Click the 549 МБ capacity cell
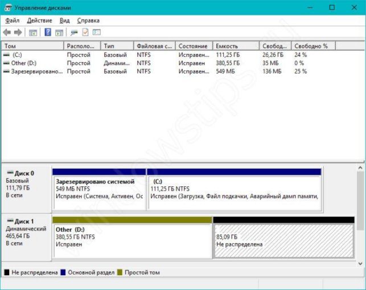This screenshot has height=290, width=366. [x=225, y=71]
